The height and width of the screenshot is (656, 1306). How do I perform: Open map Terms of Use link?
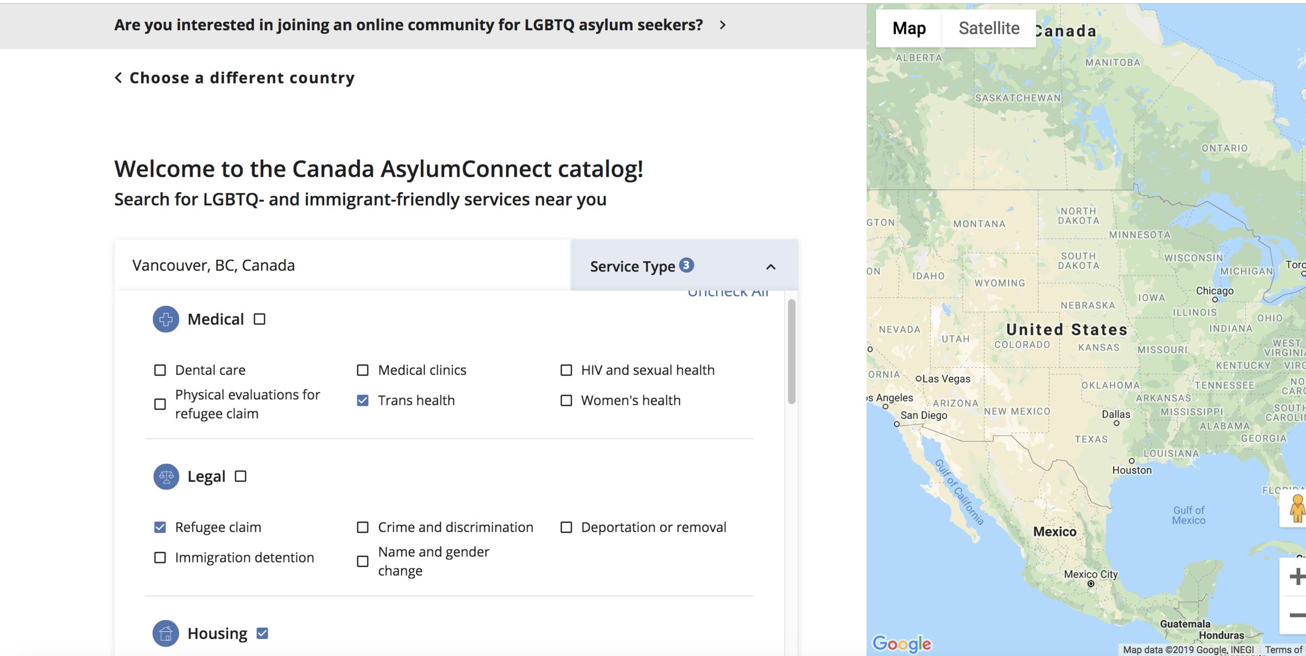point(1284,650)
